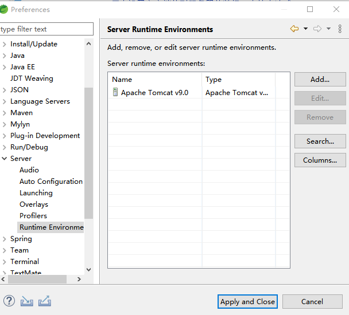Expand the Terminal tree node
The image size is (349, 315).
point(4,262)
